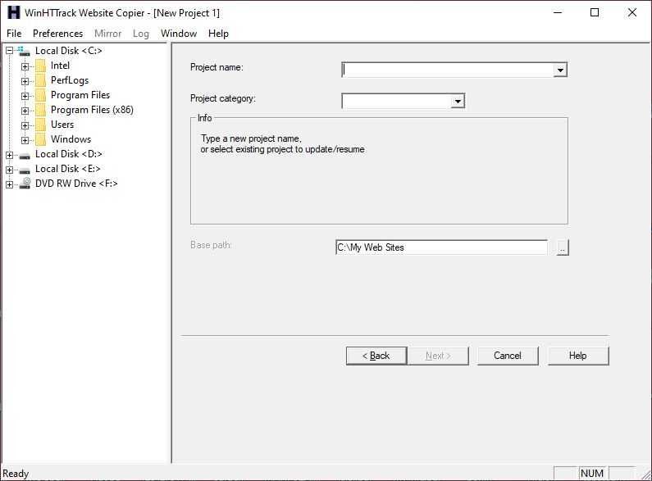652x481 pixels.
Task: Open the Log menu
Action: coord(141,34)
